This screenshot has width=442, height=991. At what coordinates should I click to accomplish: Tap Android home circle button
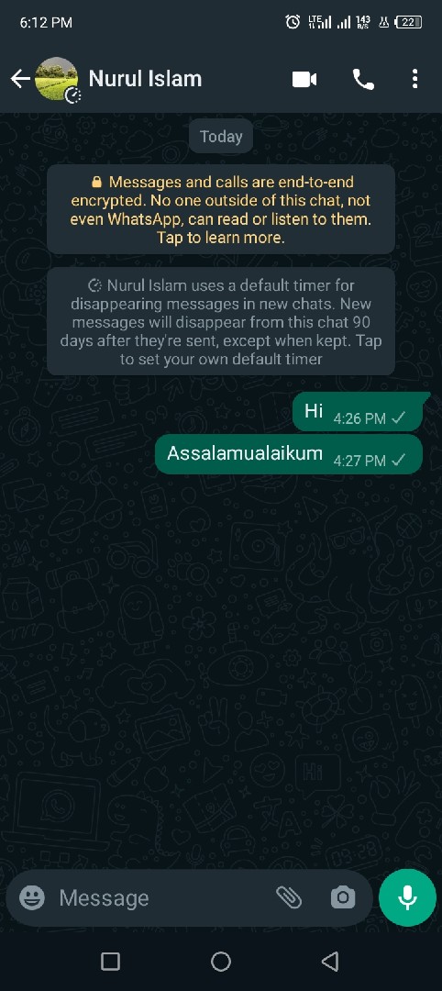220,962
